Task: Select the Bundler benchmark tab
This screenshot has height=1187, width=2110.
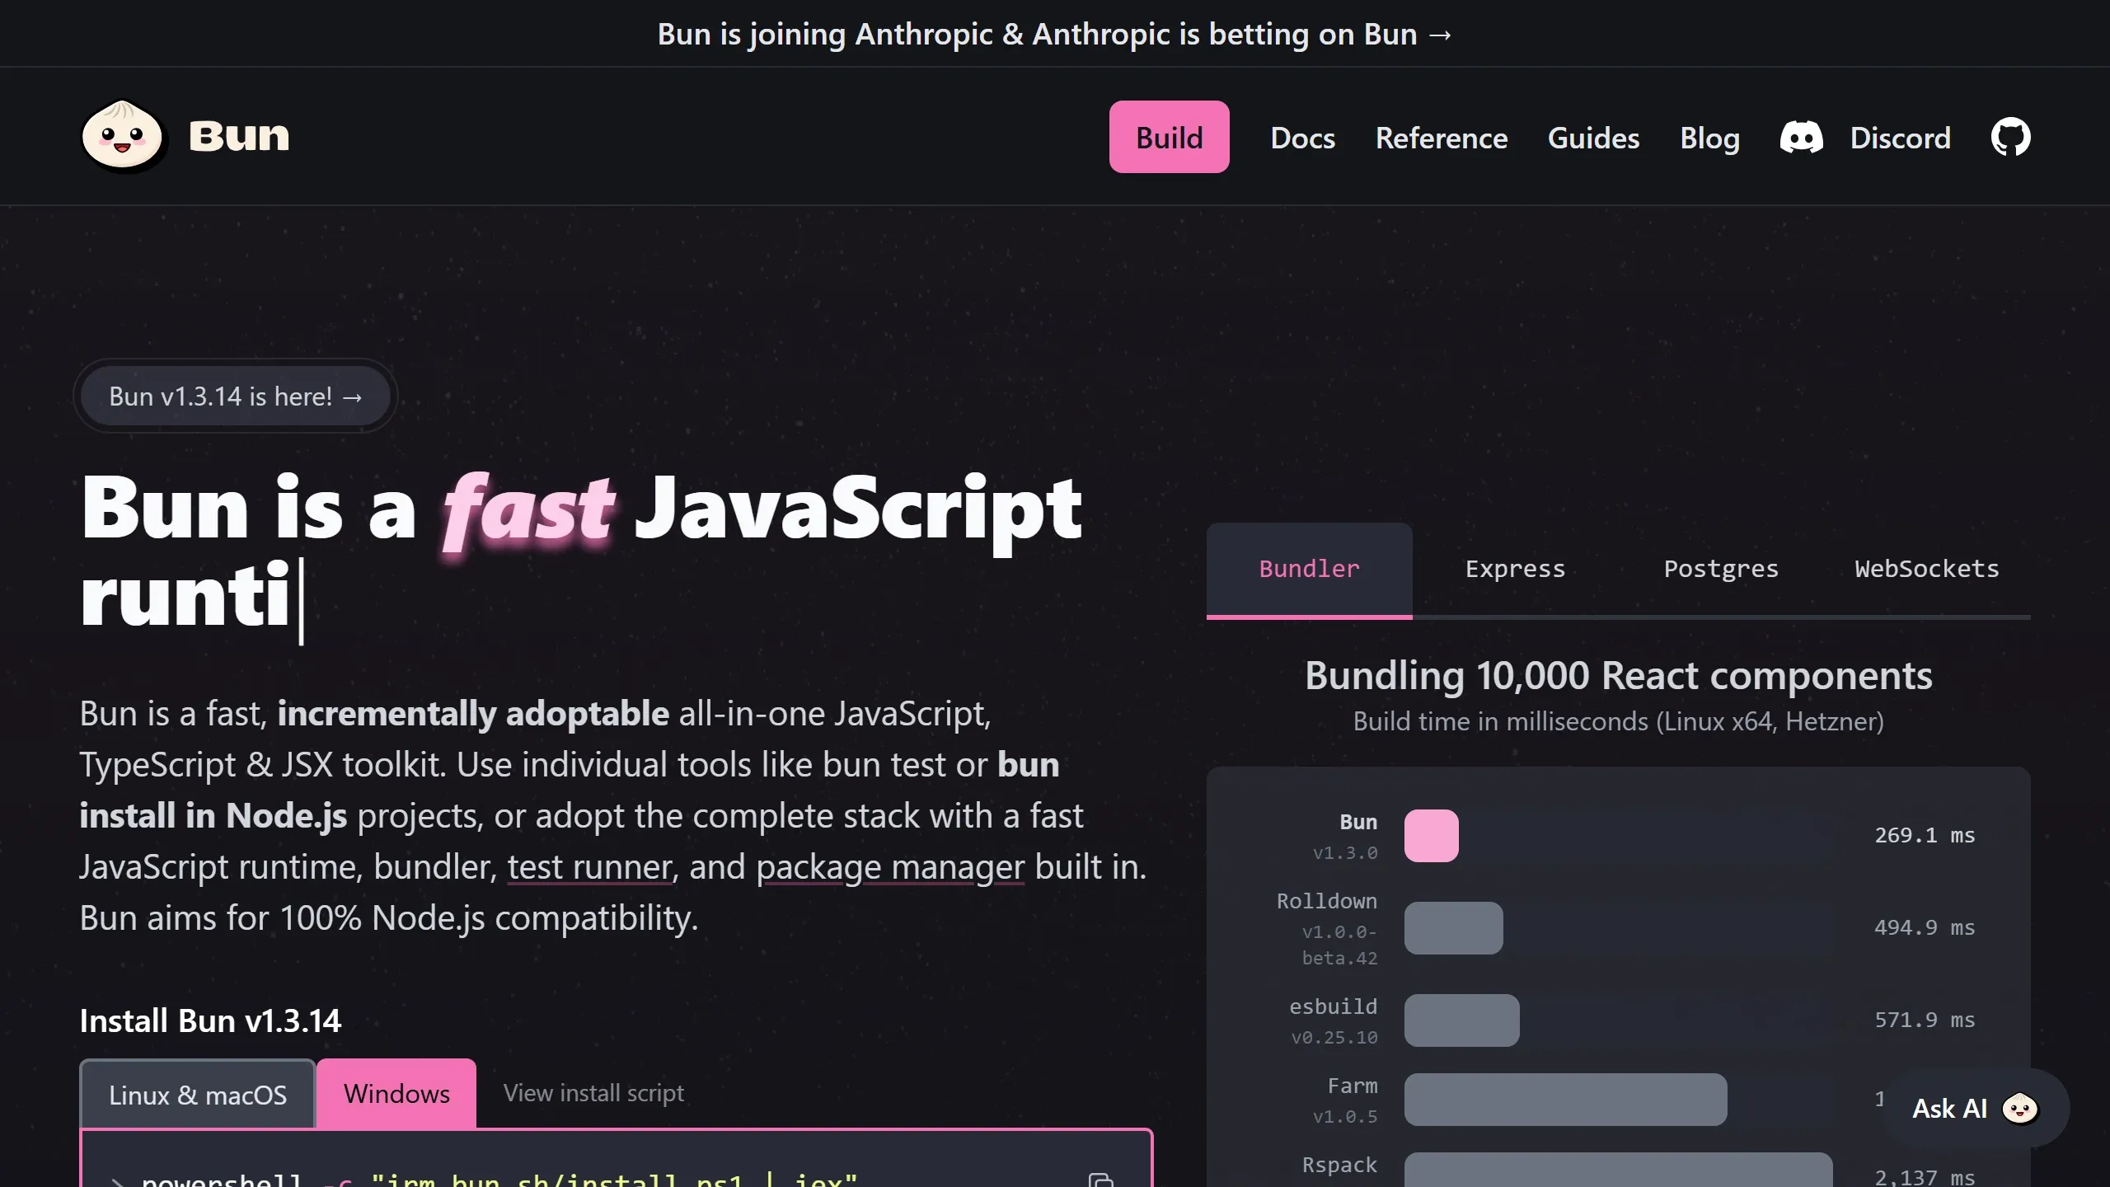Action: [1309, 569]
